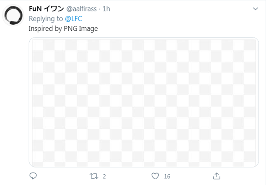Viewport: 266px width, 185px height.
Task: Open the tweet's "1h" timestamp
Action: [x=106, y=9]
